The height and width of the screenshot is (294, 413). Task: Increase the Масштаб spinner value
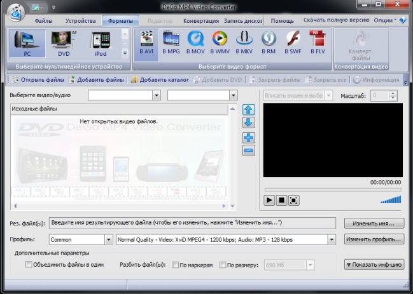pos(393,93)
